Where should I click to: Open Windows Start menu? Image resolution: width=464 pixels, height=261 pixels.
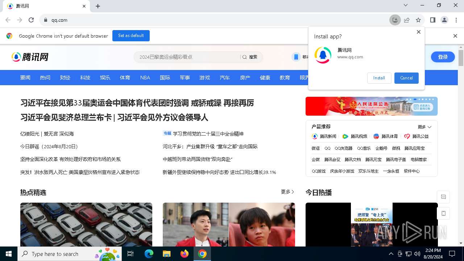point(9,254)
